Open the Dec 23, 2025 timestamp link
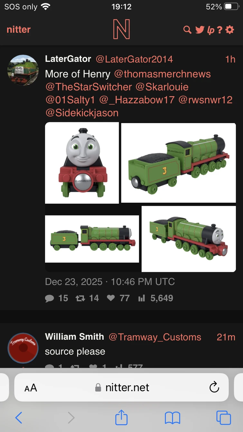Screen dimensions: 243x432 coord(110,282)
